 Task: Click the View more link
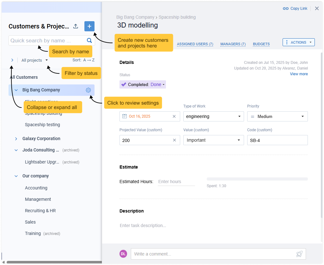click(299, 74)
